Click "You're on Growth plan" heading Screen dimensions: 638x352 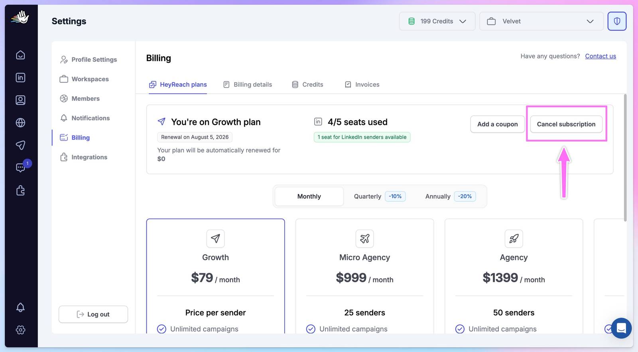(x=216, y=122)
